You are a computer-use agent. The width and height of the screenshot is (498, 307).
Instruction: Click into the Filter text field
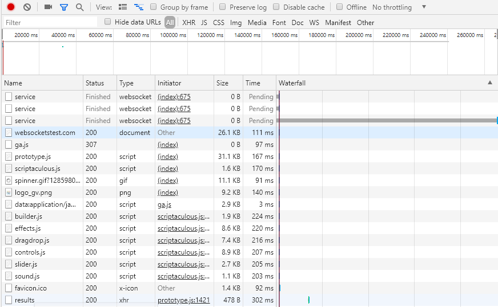pos(50,22)
